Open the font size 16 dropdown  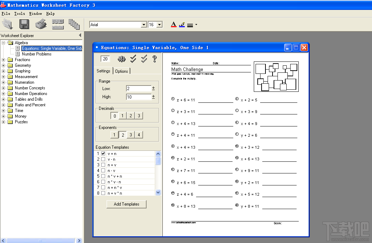pos(159,25)
